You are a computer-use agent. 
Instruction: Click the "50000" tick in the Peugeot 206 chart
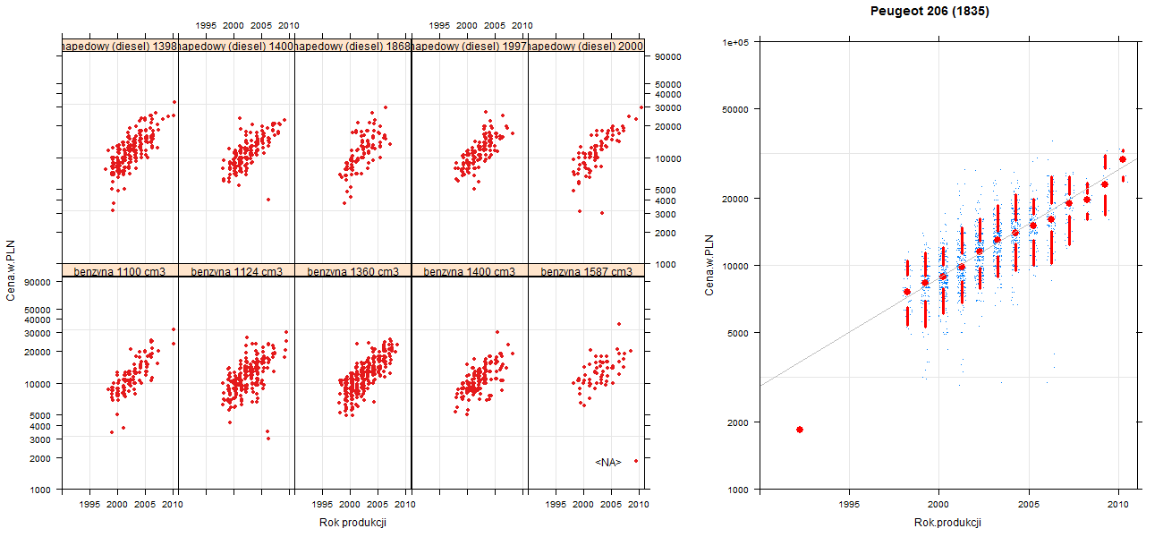pos(737,109)
